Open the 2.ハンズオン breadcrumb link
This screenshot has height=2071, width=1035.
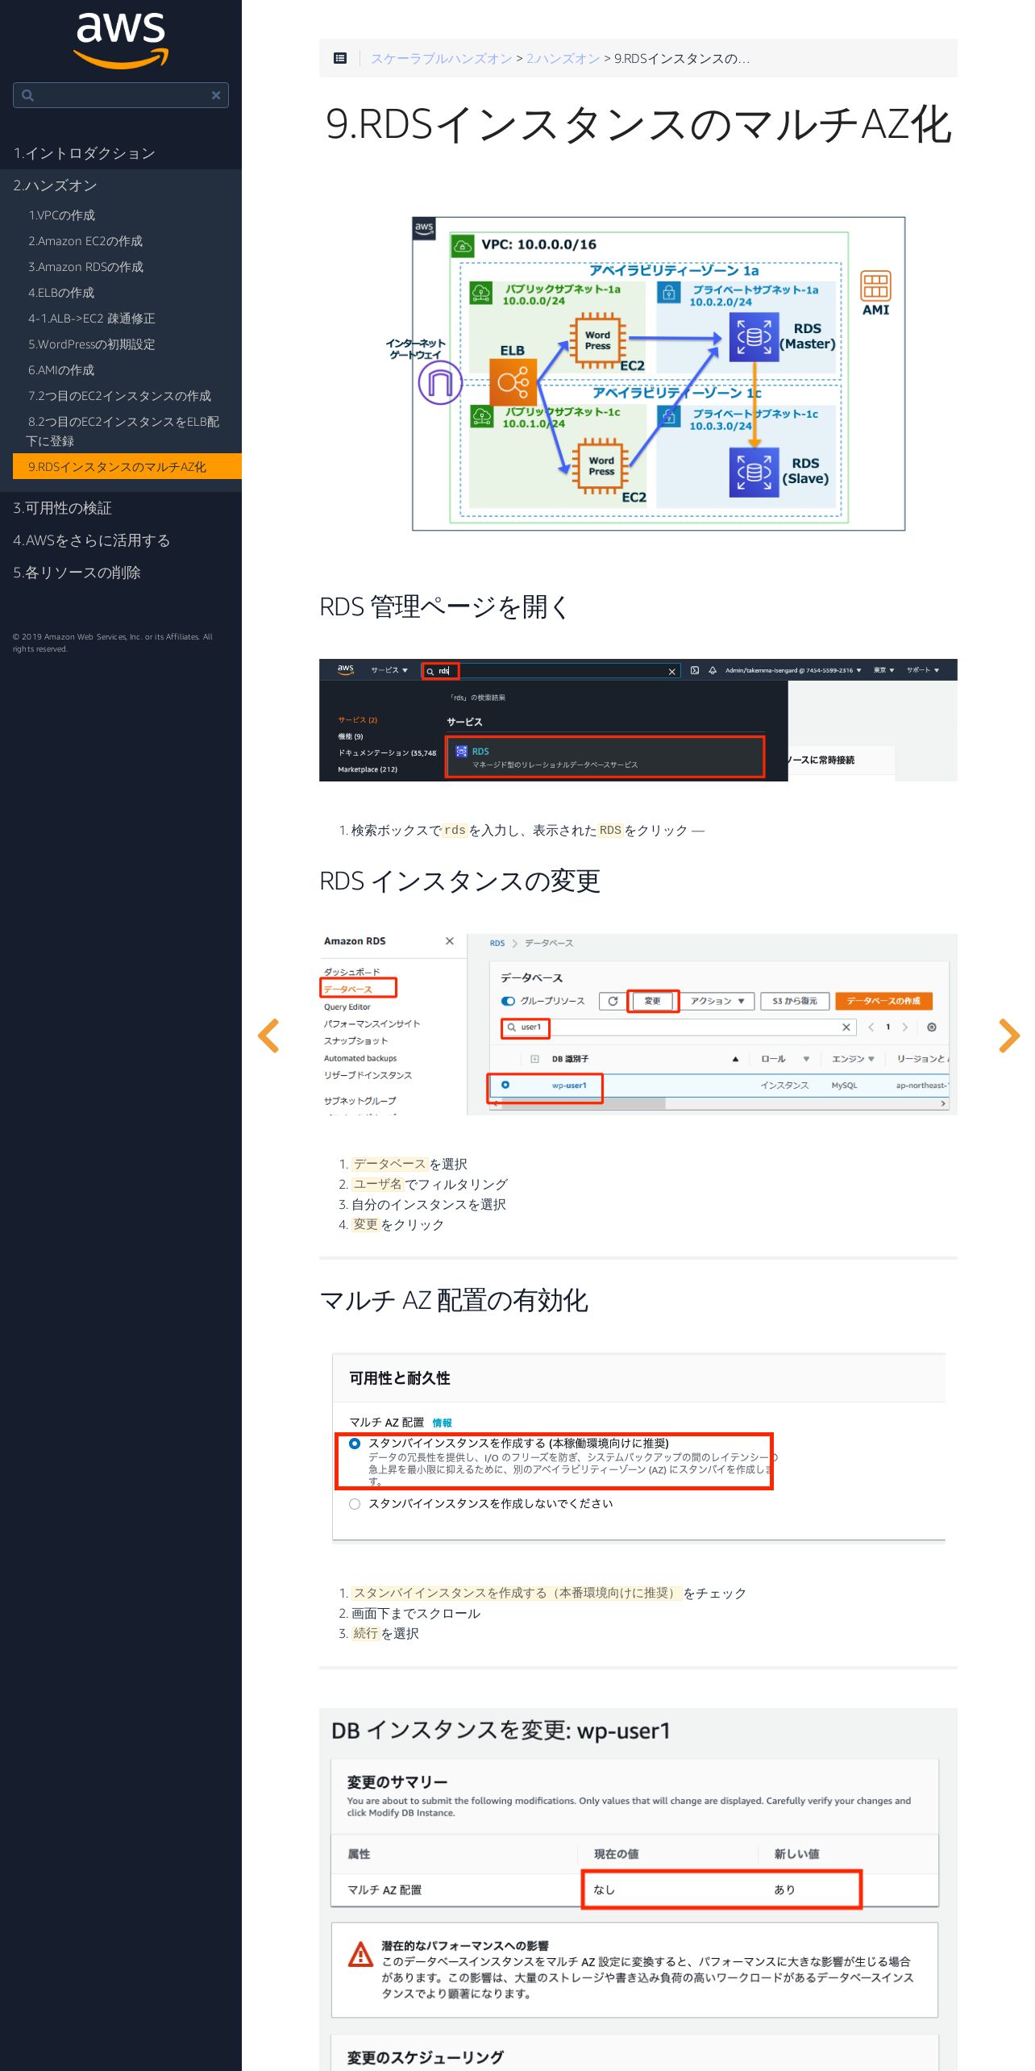563,59
